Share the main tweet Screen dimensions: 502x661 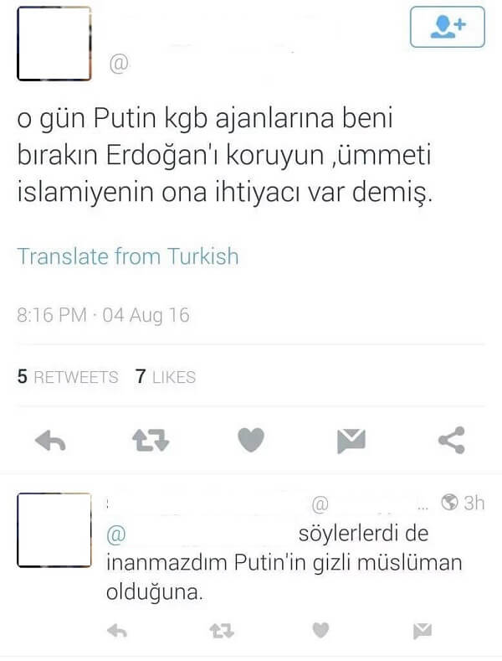[x=452, y=440]
